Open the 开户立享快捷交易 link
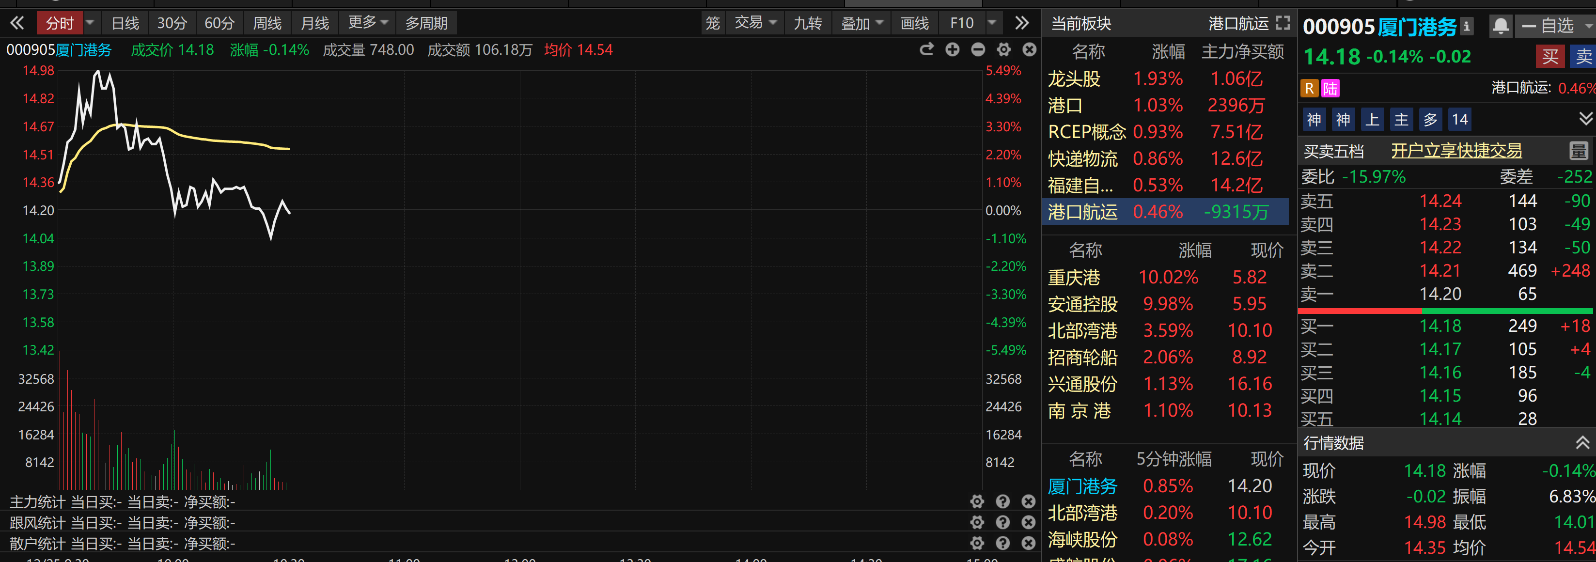The width and height of the screenshot is (1596, 562). point(1456,151)
